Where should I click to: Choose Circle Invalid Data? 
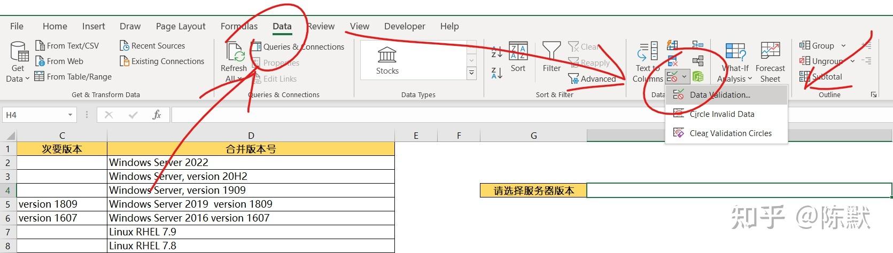pyautogui.click(x=726, y=114)
